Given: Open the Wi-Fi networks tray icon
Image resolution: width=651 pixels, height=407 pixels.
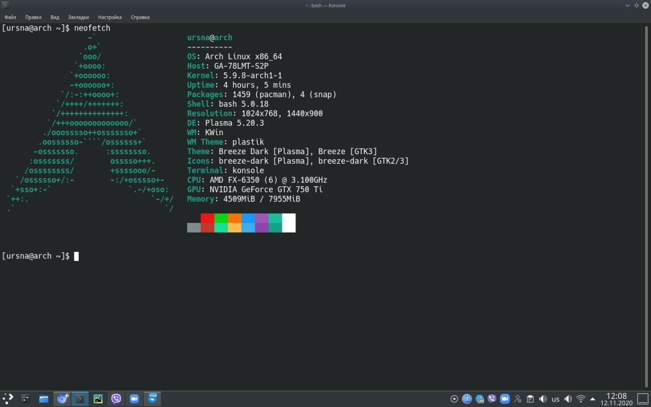Looking at the screenshot, I should click(581, 399).
